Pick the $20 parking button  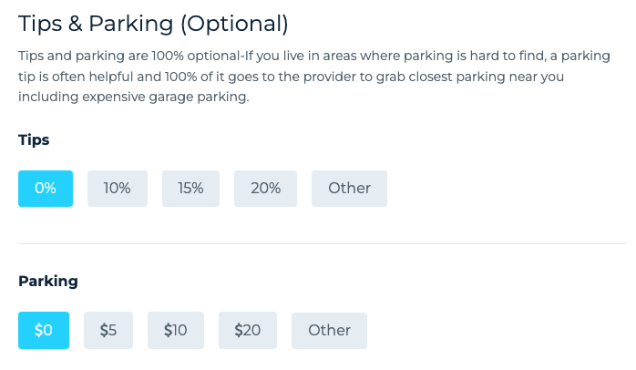tap(248, 331)
